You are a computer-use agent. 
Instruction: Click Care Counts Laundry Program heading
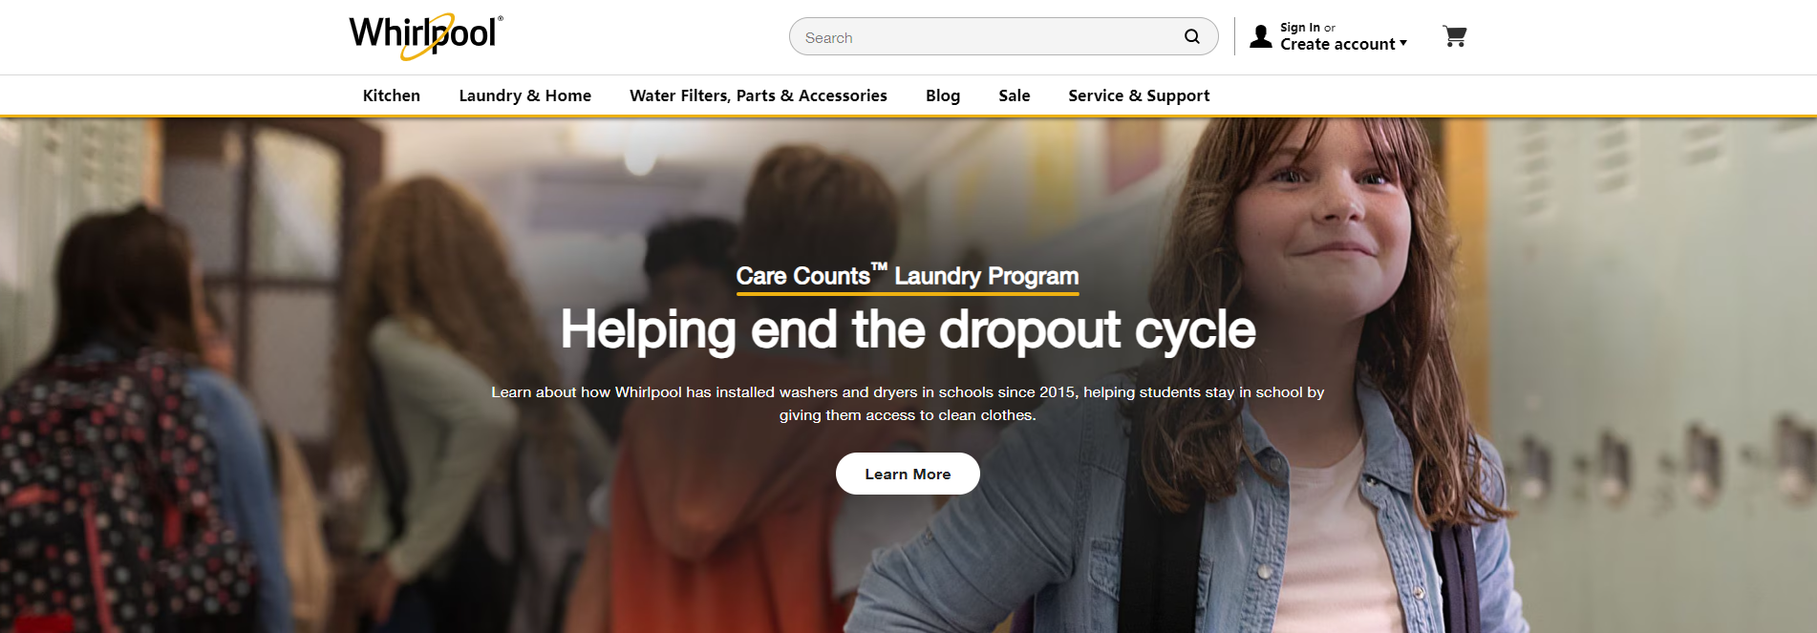908,276
